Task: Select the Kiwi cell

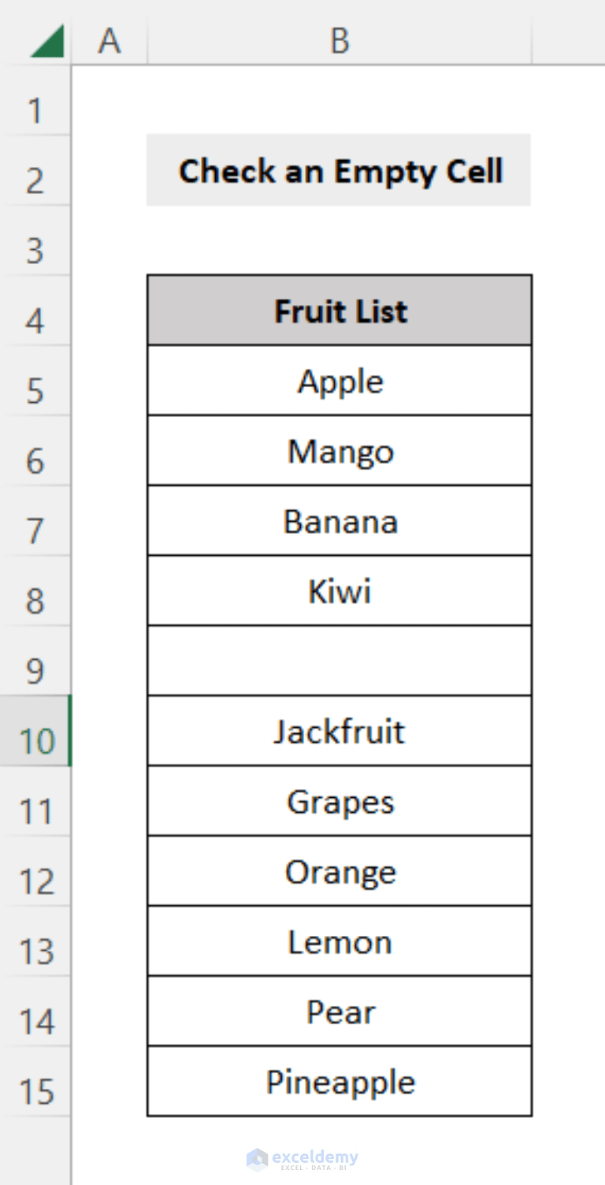Action: [x=339, y=591]
